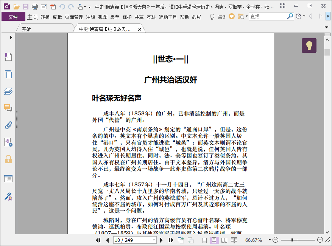Viewport: 332px width, 246px height.
Task: Open the 保护 ribbon tab
Action: tap(127, 17)
